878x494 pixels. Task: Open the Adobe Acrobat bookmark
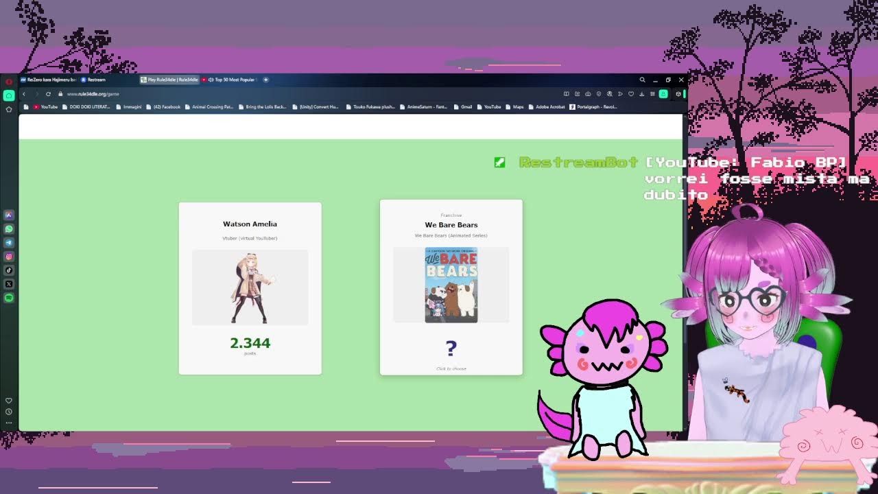coord(547,107)
